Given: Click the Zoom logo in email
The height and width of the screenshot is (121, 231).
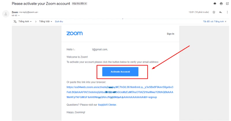Looking at the screenshot, I should (74, 33).
